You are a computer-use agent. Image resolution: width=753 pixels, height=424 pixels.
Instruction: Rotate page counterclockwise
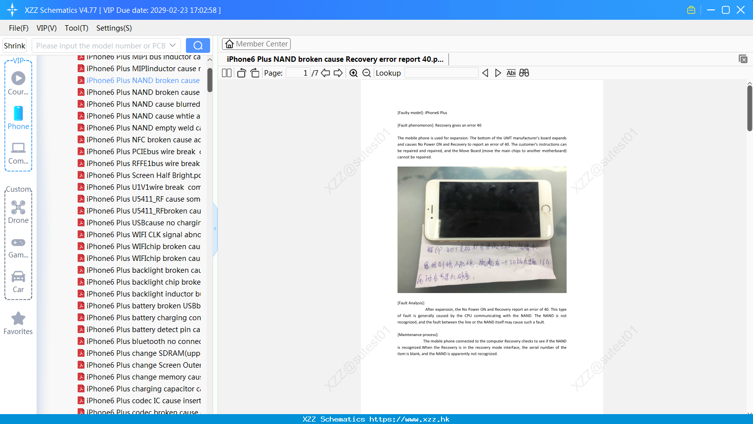241,73
